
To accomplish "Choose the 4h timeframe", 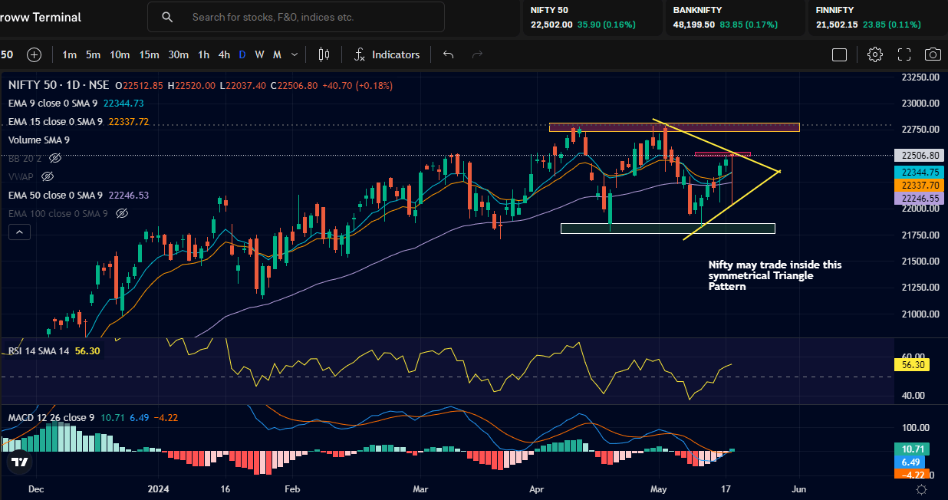I will [x=224, y=54].
